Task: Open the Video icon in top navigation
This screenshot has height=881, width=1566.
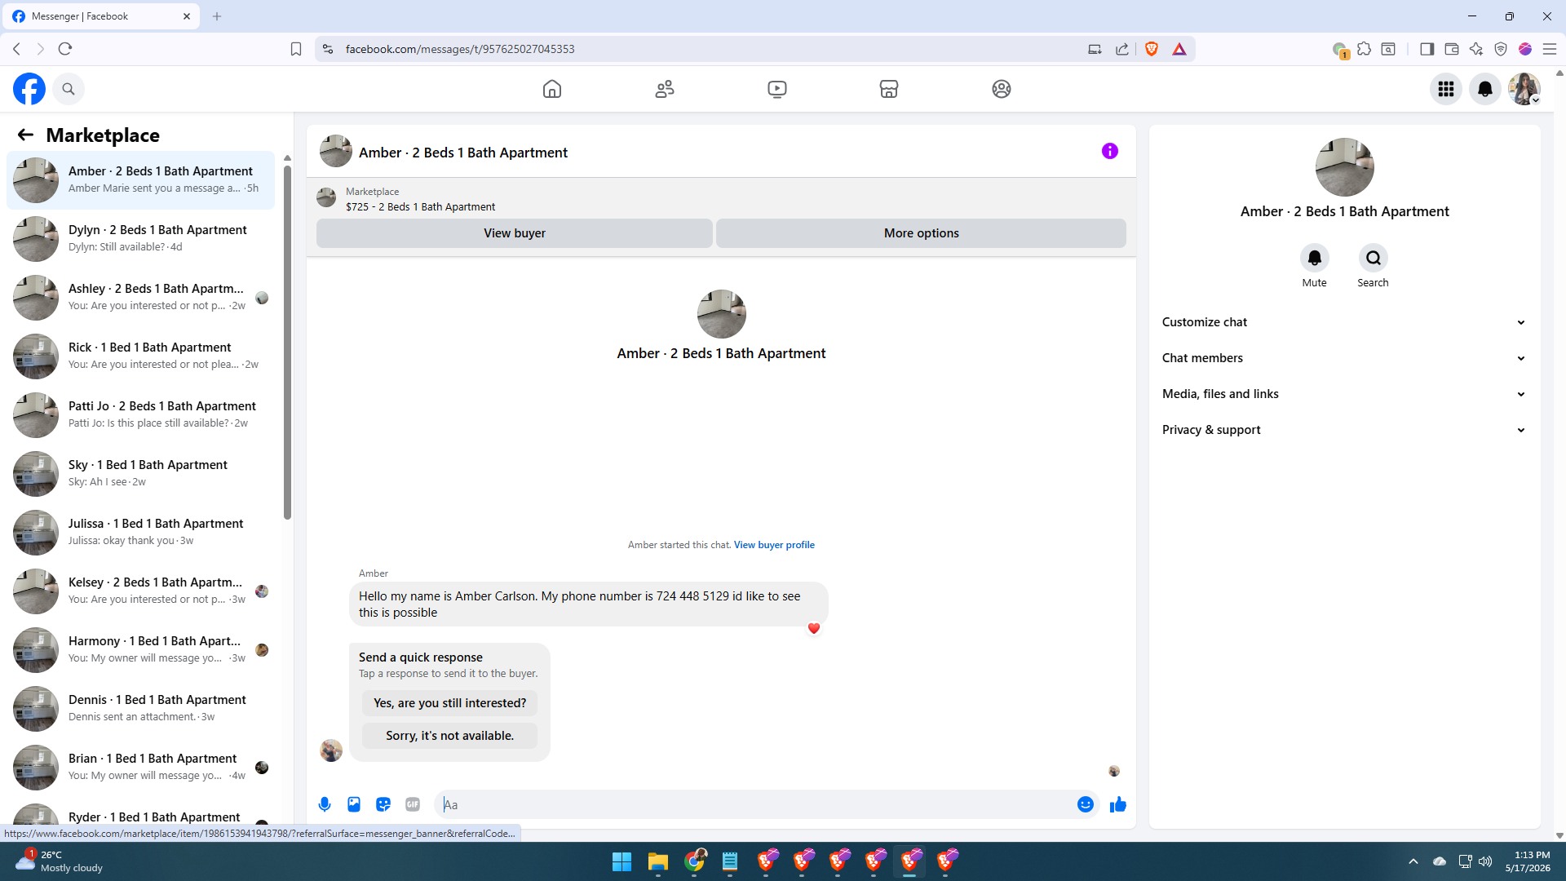Action: [777, 89]
